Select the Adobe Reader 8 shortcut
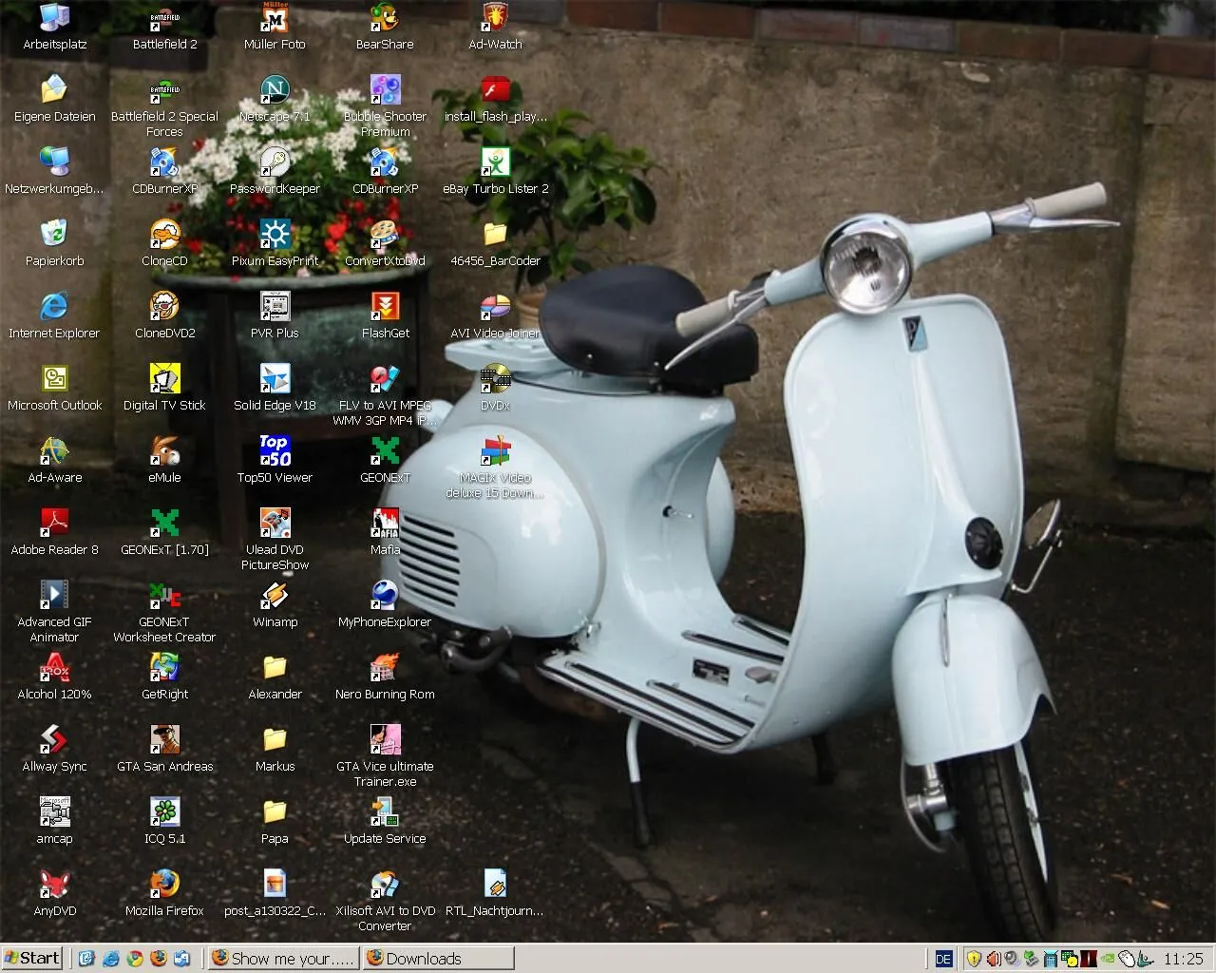 [54, 524]
